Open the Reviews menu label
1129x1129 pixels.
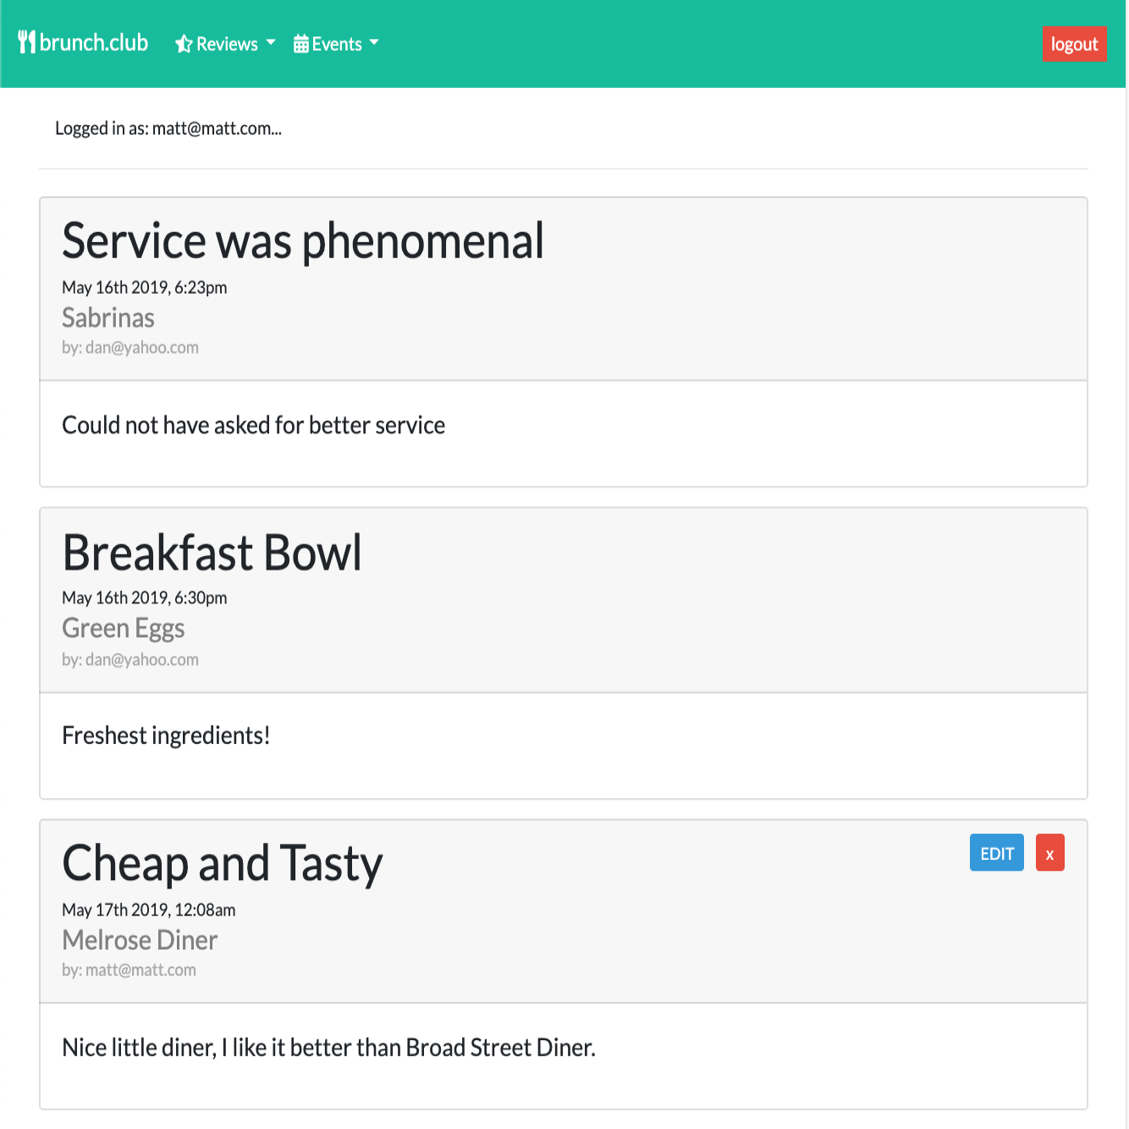click(227, 44)
